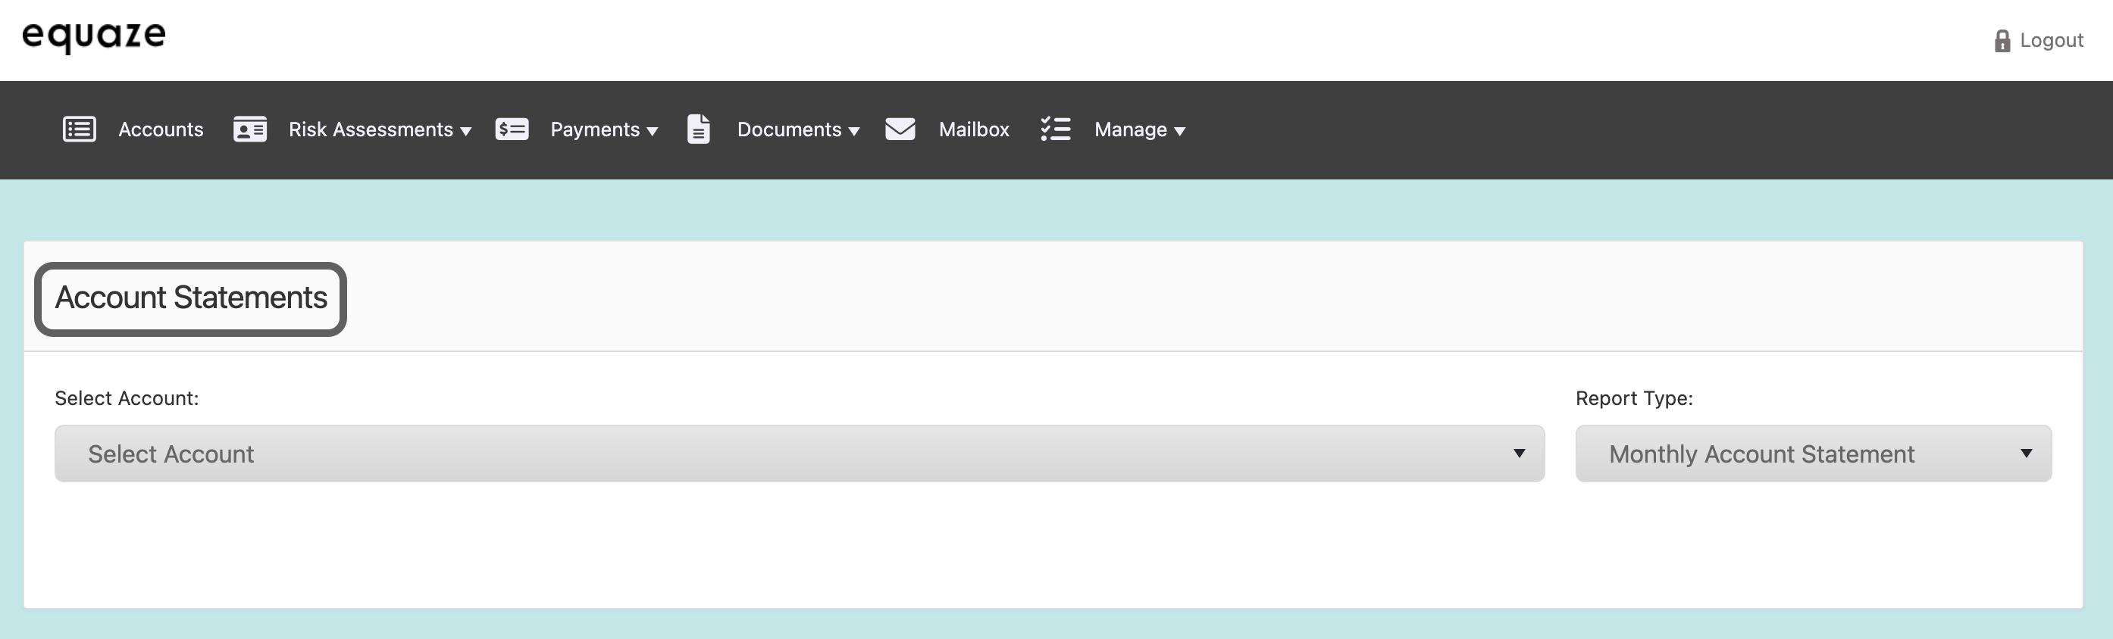The height and width of the screenshot is (639, 2113).
Task: Click the equaze logo
Action: (93, 36)
